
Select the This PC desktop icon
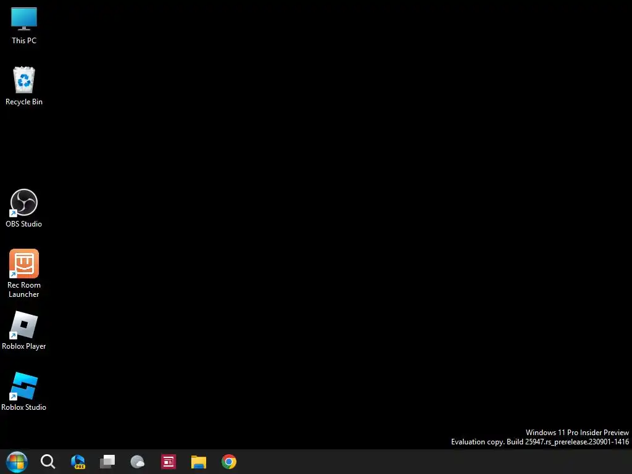(24, 19)
